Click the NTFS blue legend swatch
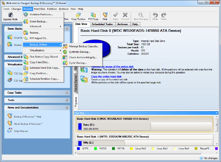 78,149
